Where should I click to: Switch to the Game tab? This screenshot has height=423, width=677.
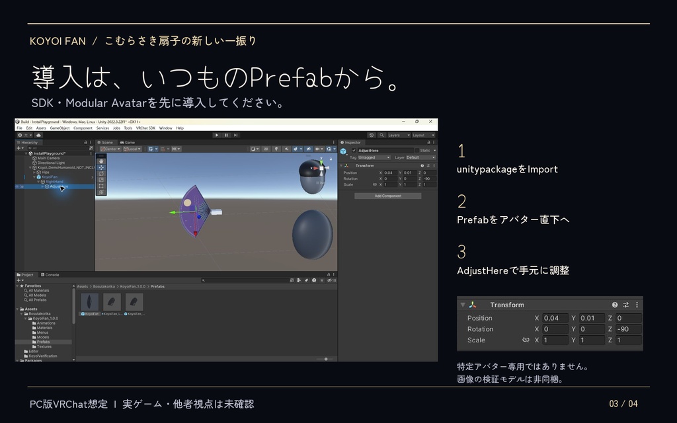point(128,143)
